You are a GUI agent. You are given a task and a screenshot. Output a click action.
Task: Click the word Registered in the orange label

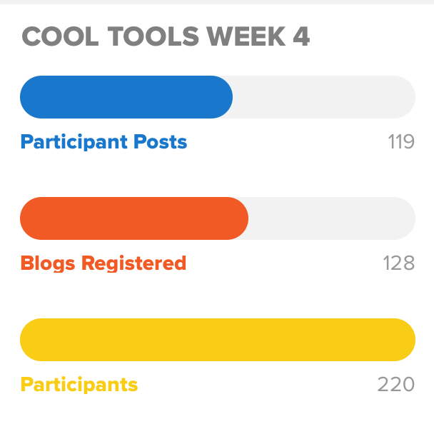[x=133, y=263]
